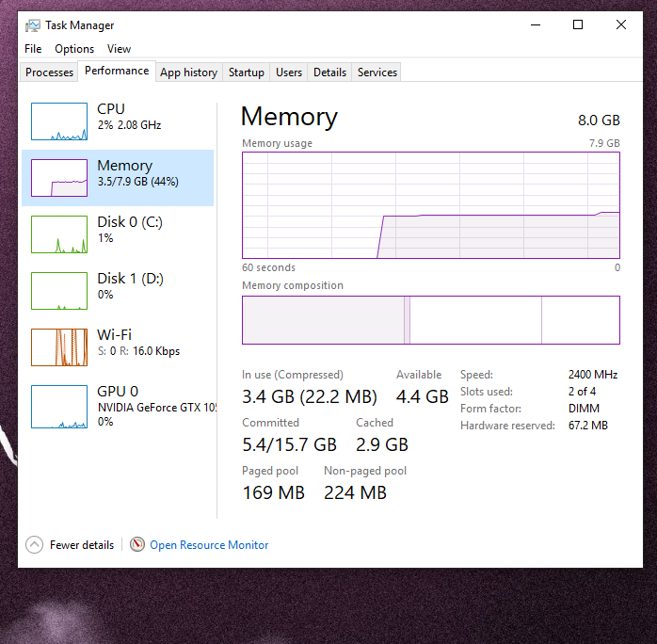
Task: Select the Memory graph thumbnail in sidebar
Action: pyautogui.click(x=58, y=178)
